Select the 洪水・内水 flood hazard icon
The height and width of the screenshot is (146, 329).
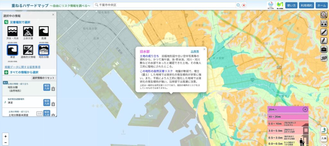click(13, 31)
